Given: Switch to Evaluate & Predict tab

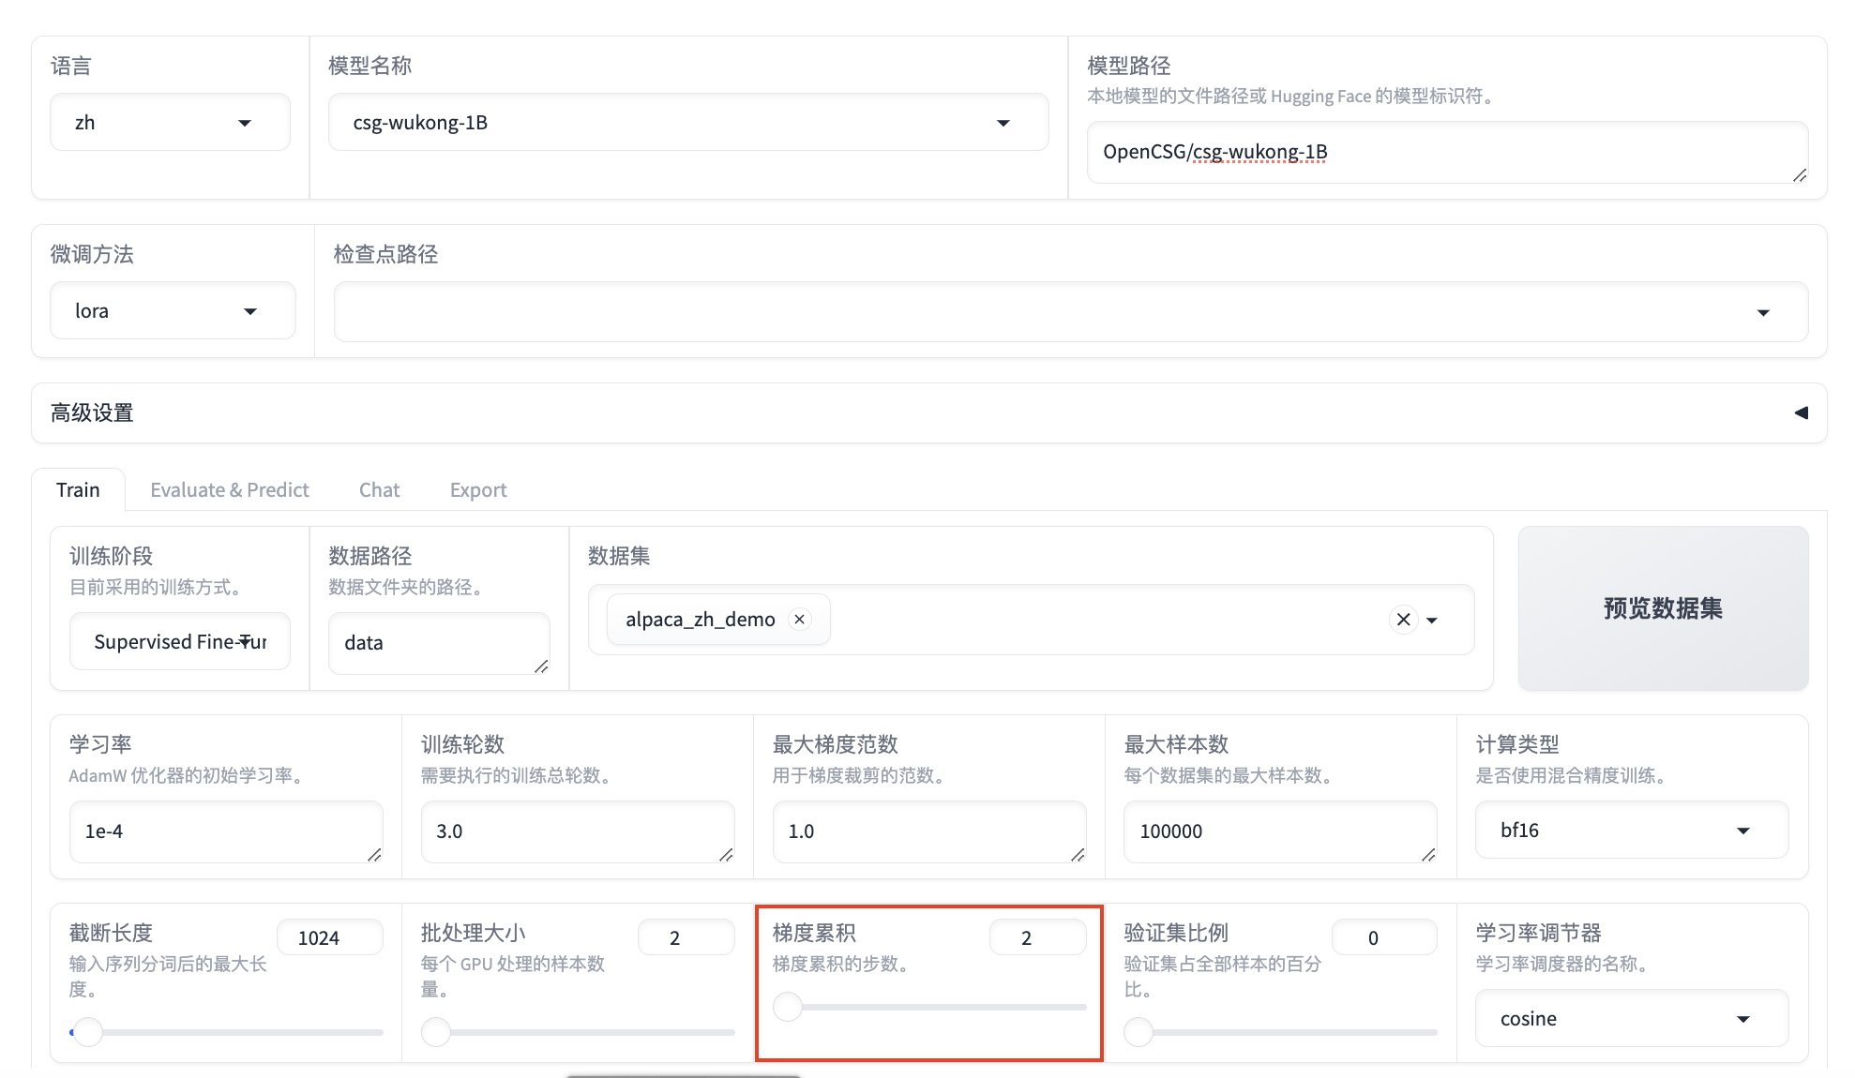Looking at the screenshot, I should [x=230, y=489].
